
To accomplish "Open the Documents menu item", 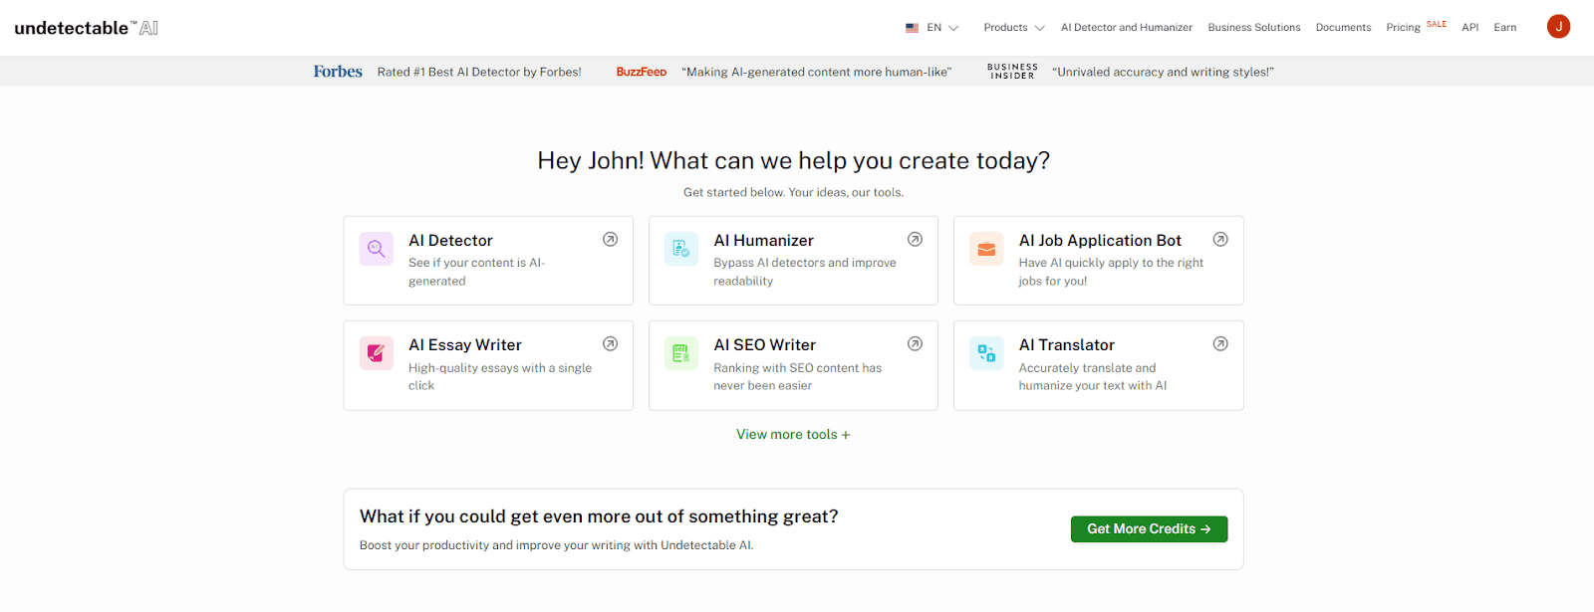I will [x=1343, y=28].
